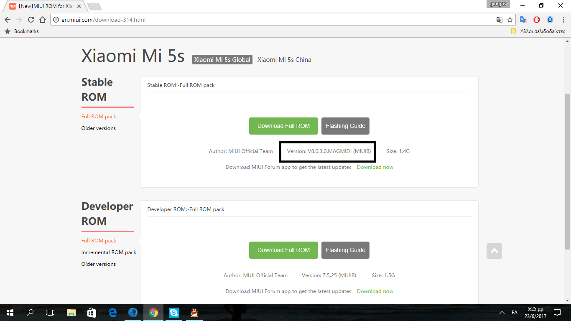Viewport: 571px width, 321px height.
Task: Select Older versions under Developer ROM
Action: pos(99,264)
